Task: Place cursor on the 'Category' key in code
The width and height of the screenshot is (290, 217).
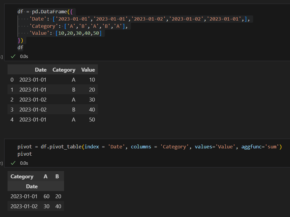Action: [x=43, y=26]
